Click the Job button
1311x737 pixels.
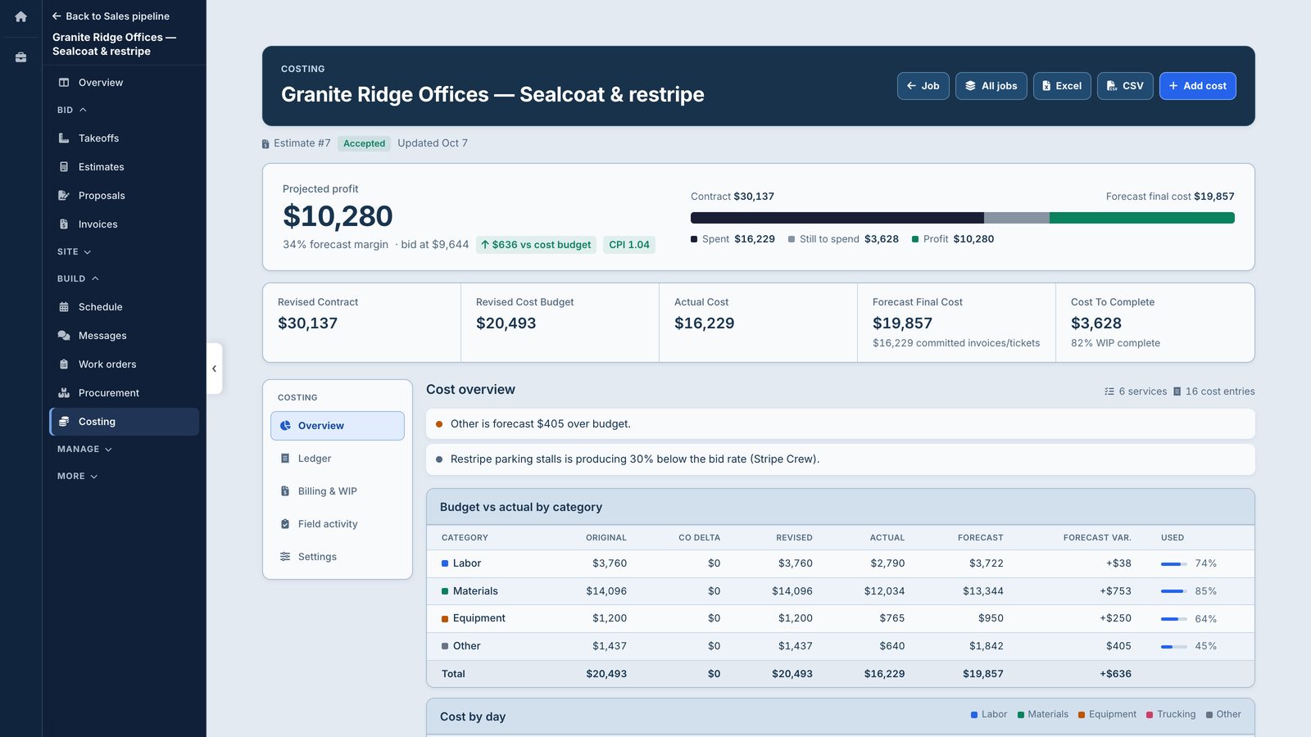(923, 86)
